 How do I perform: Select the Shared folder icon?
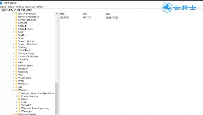pos(16,26)
